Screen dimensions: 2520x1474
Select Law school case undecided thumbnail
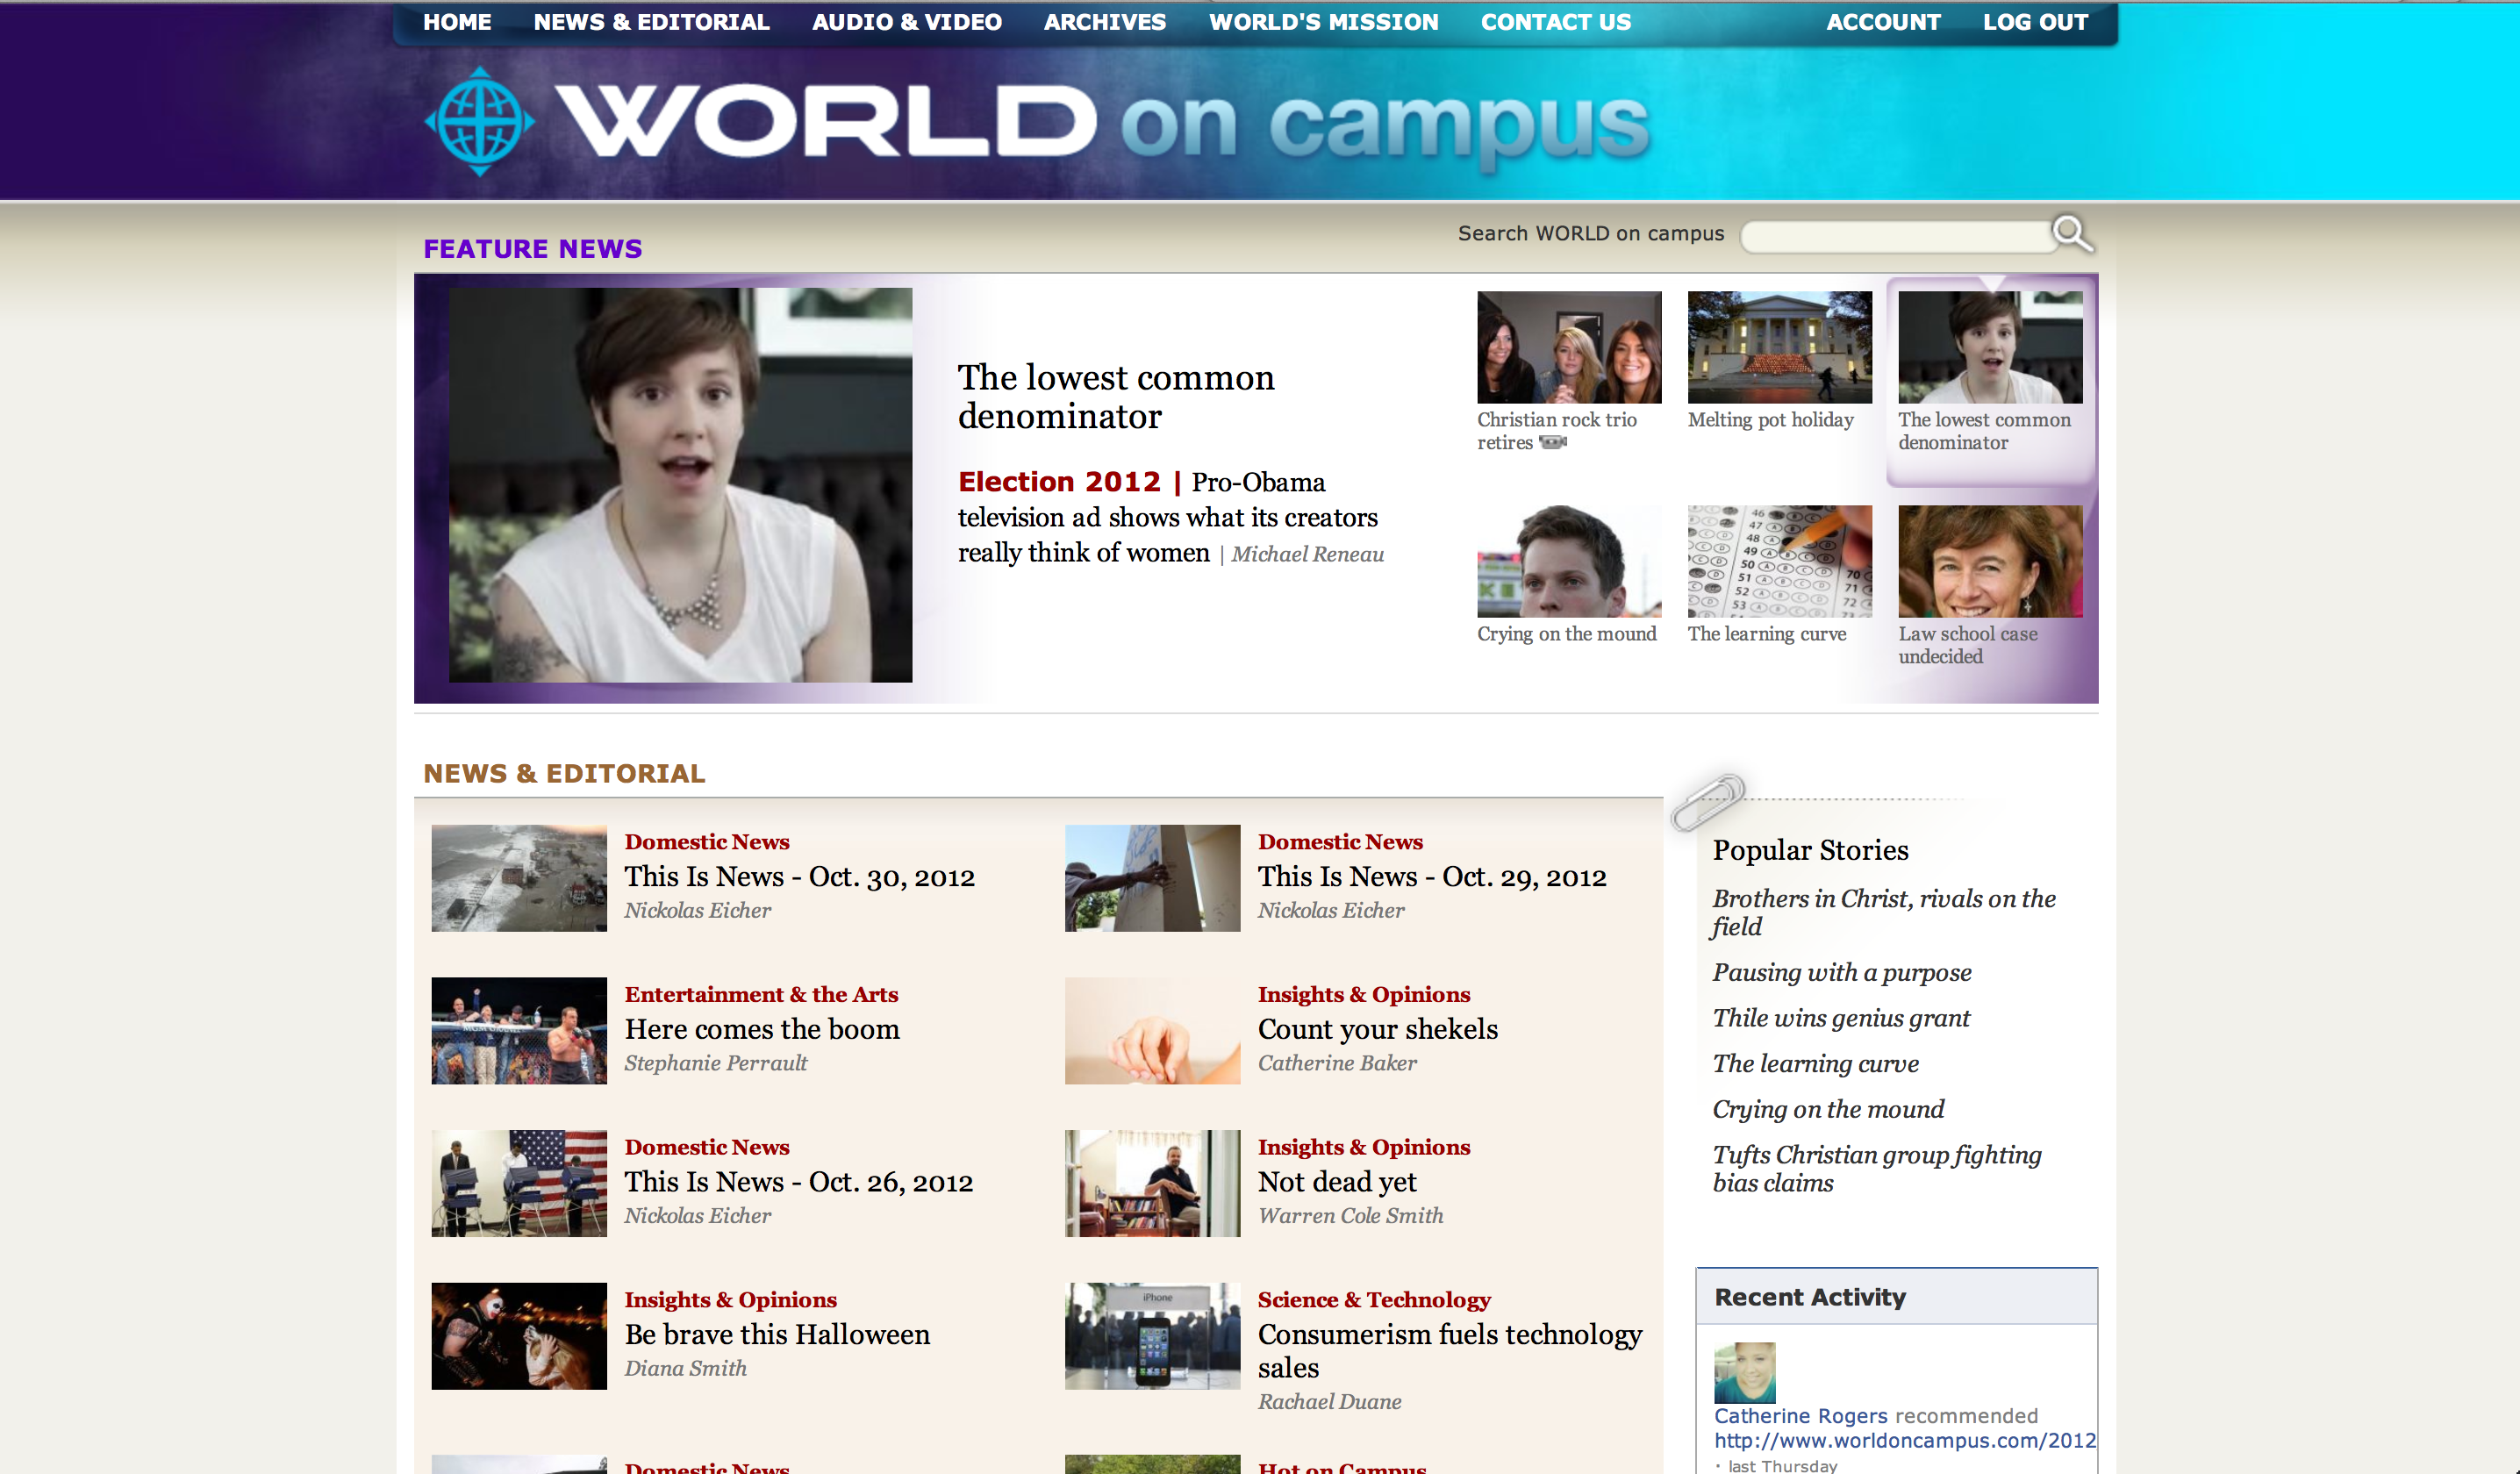click(1990, 561)
